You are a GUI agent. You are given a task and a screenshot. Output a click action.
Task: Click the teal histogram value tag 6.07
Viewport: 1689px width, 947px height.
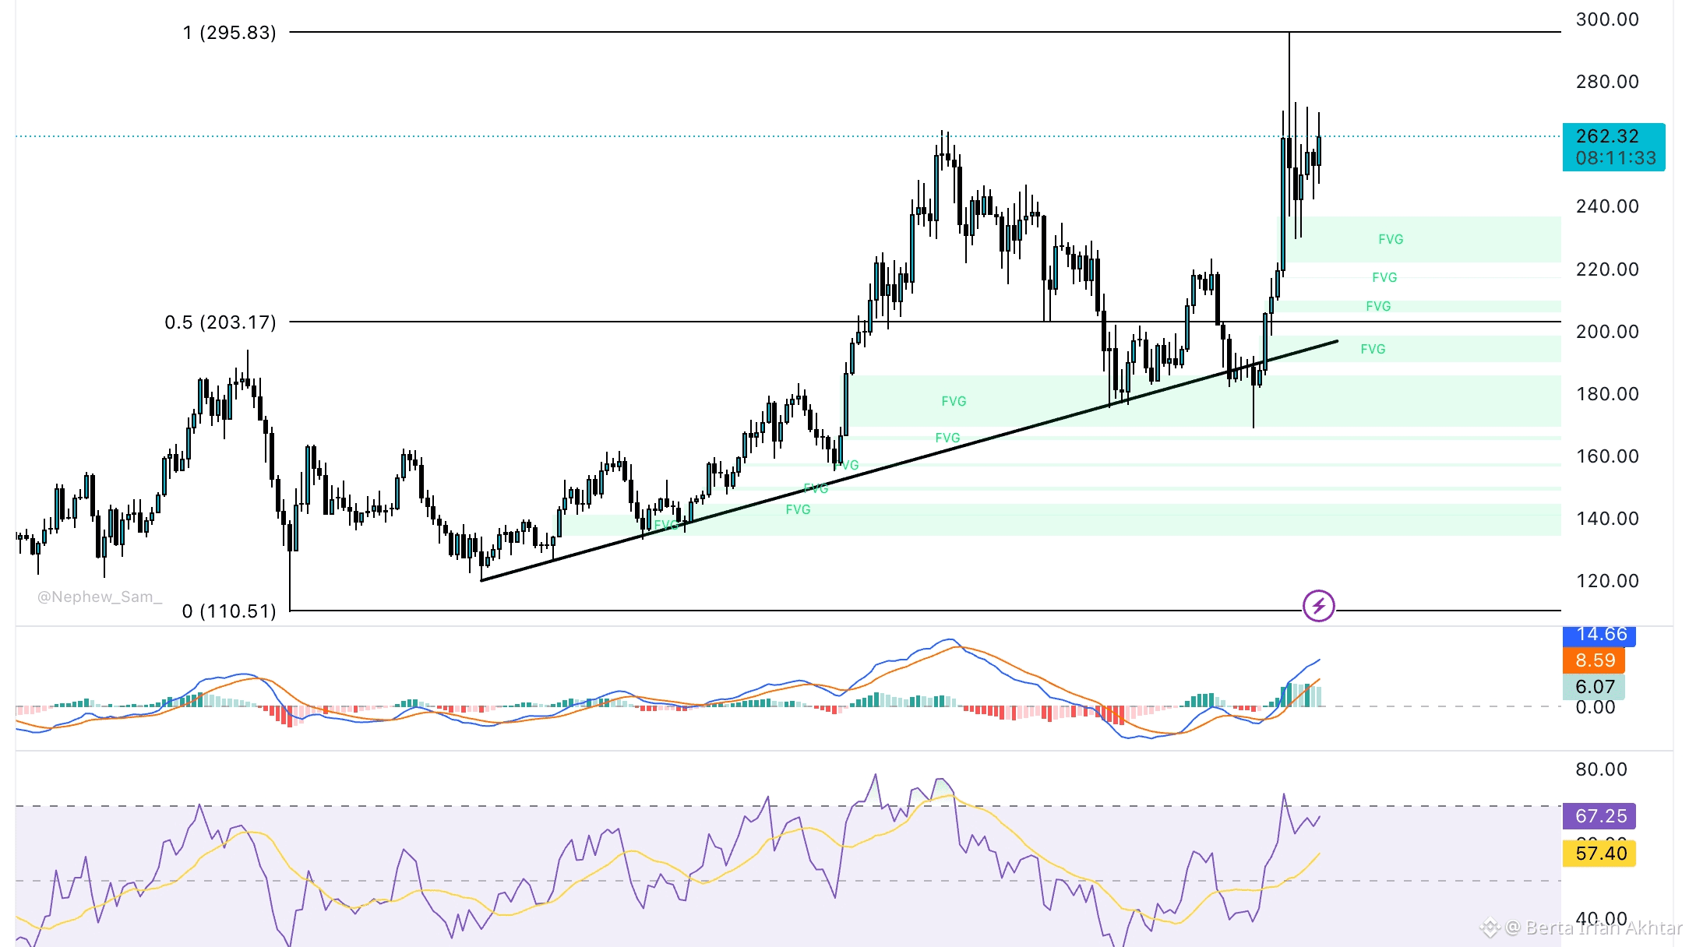(1594, 687)
